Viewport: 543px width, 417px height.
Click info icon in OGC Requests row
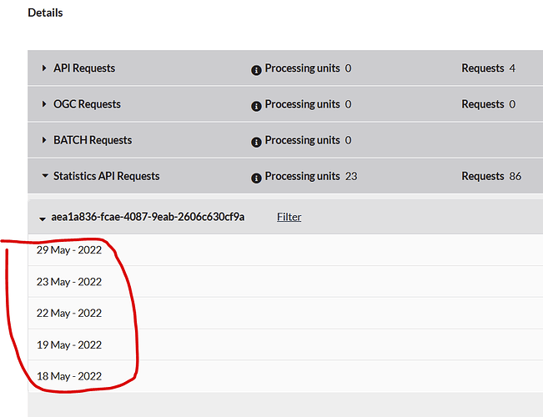256,106
